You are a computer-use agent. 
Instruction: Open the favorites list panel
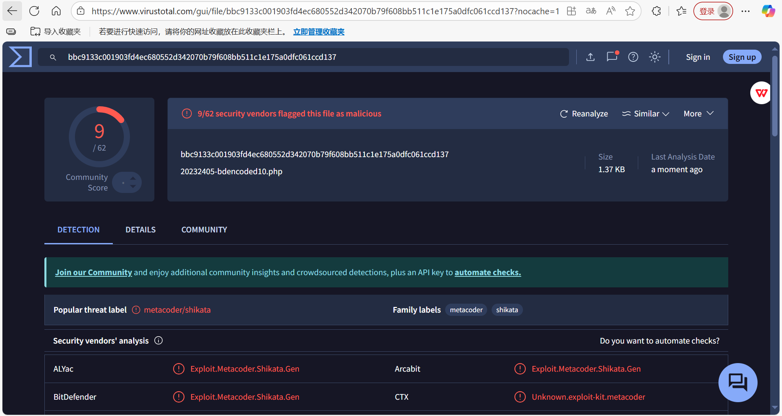(x=681, y=11)
